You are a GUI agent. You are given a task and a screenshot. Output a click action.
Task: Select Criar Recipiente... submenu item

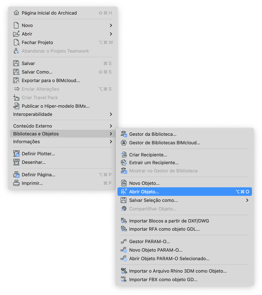(x=185, y=155)
